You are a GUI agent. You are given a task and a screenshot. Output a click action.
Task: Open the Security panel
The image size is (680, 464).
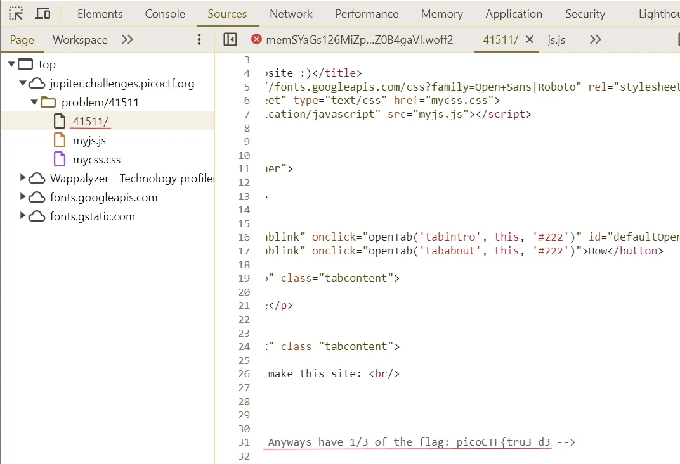click(585, 14)
